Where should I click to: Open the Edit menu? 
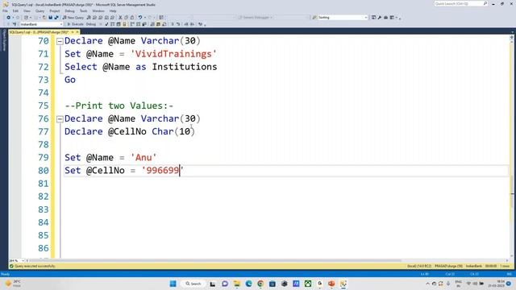15,10
